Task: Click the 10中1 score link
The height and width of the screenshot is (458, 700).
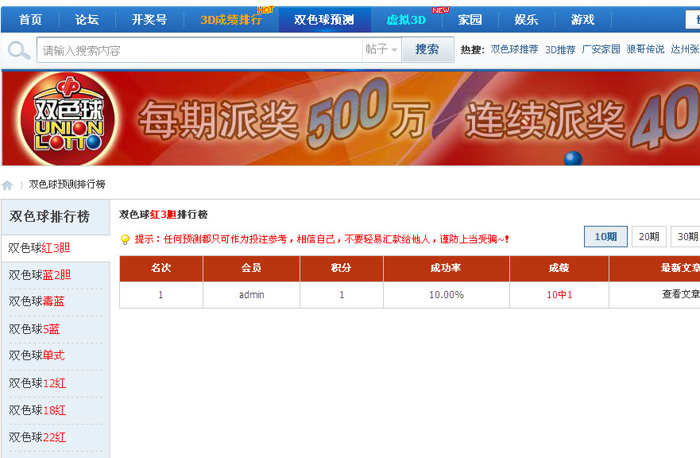Action: coord(559,295)
